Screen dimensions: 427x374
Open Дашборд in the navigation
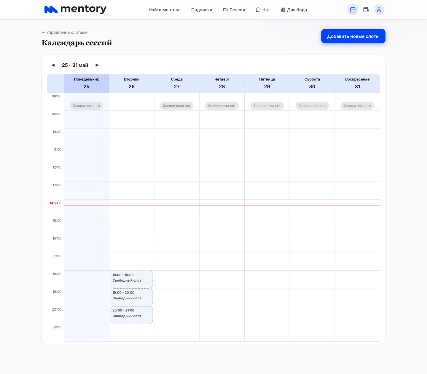click(x=294, y=10)
